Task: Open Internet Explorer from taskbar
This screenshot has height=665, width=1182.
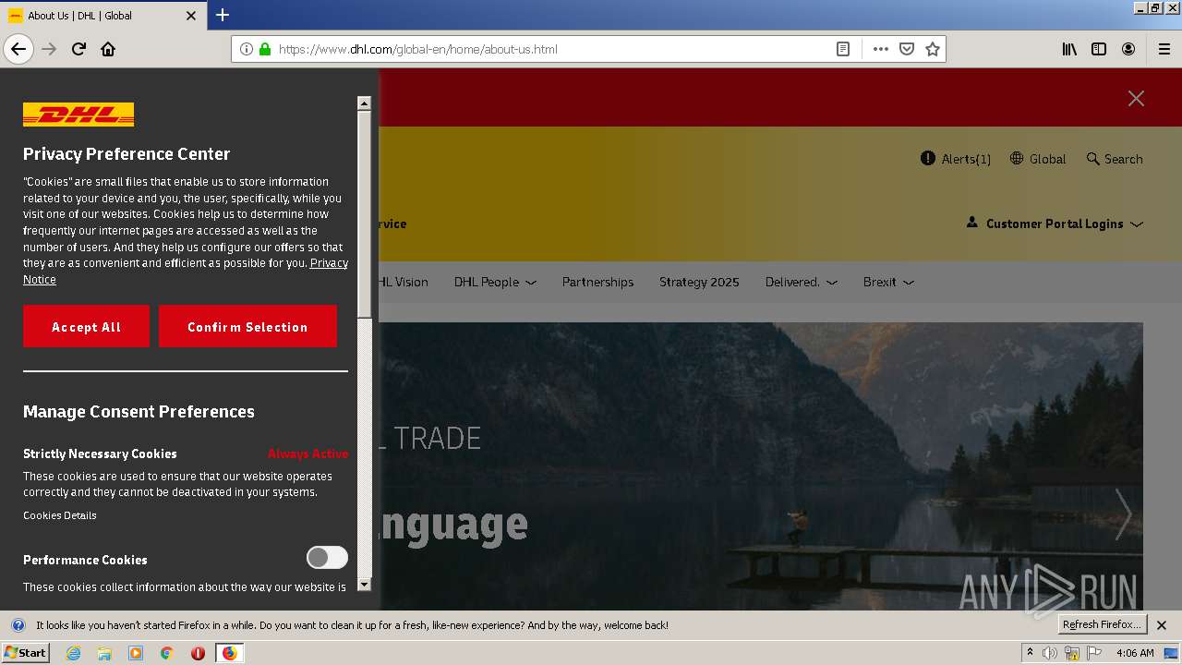Action: 73,653
